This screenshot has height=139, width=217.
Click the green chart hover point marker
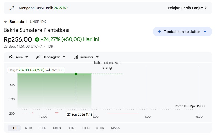76,74
